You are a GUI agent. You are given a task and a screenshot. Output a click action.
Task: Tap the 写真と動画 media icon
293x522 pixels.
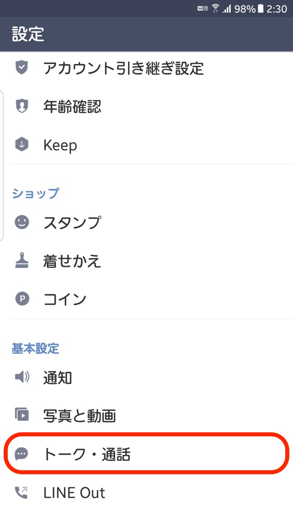(22, 415)
